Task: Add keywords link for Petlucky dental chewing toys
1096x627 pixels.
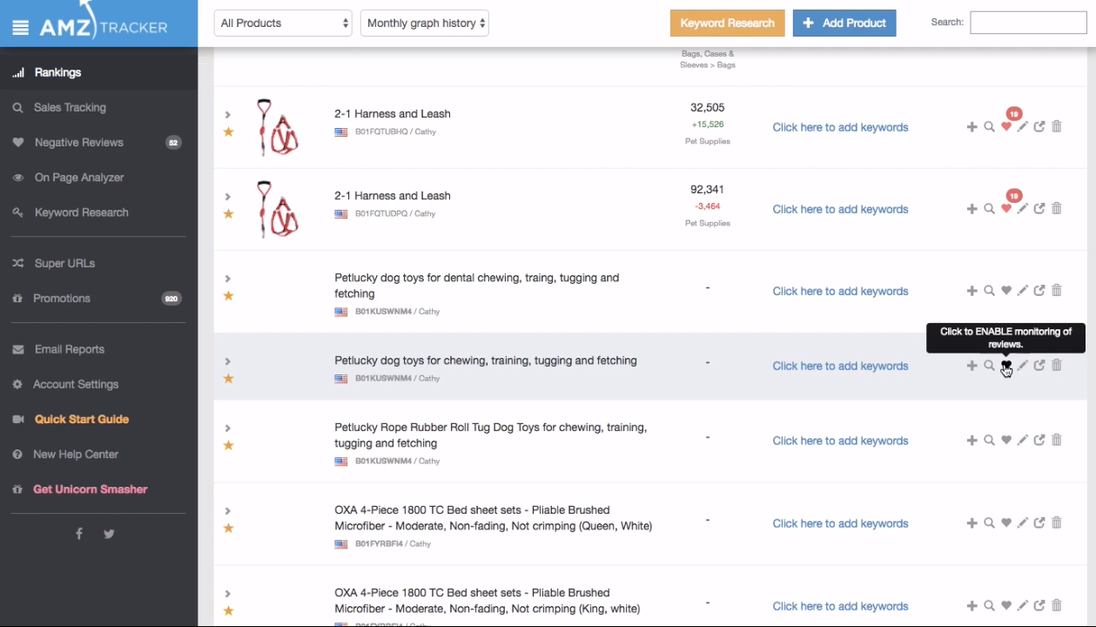Action: (840, 291)
